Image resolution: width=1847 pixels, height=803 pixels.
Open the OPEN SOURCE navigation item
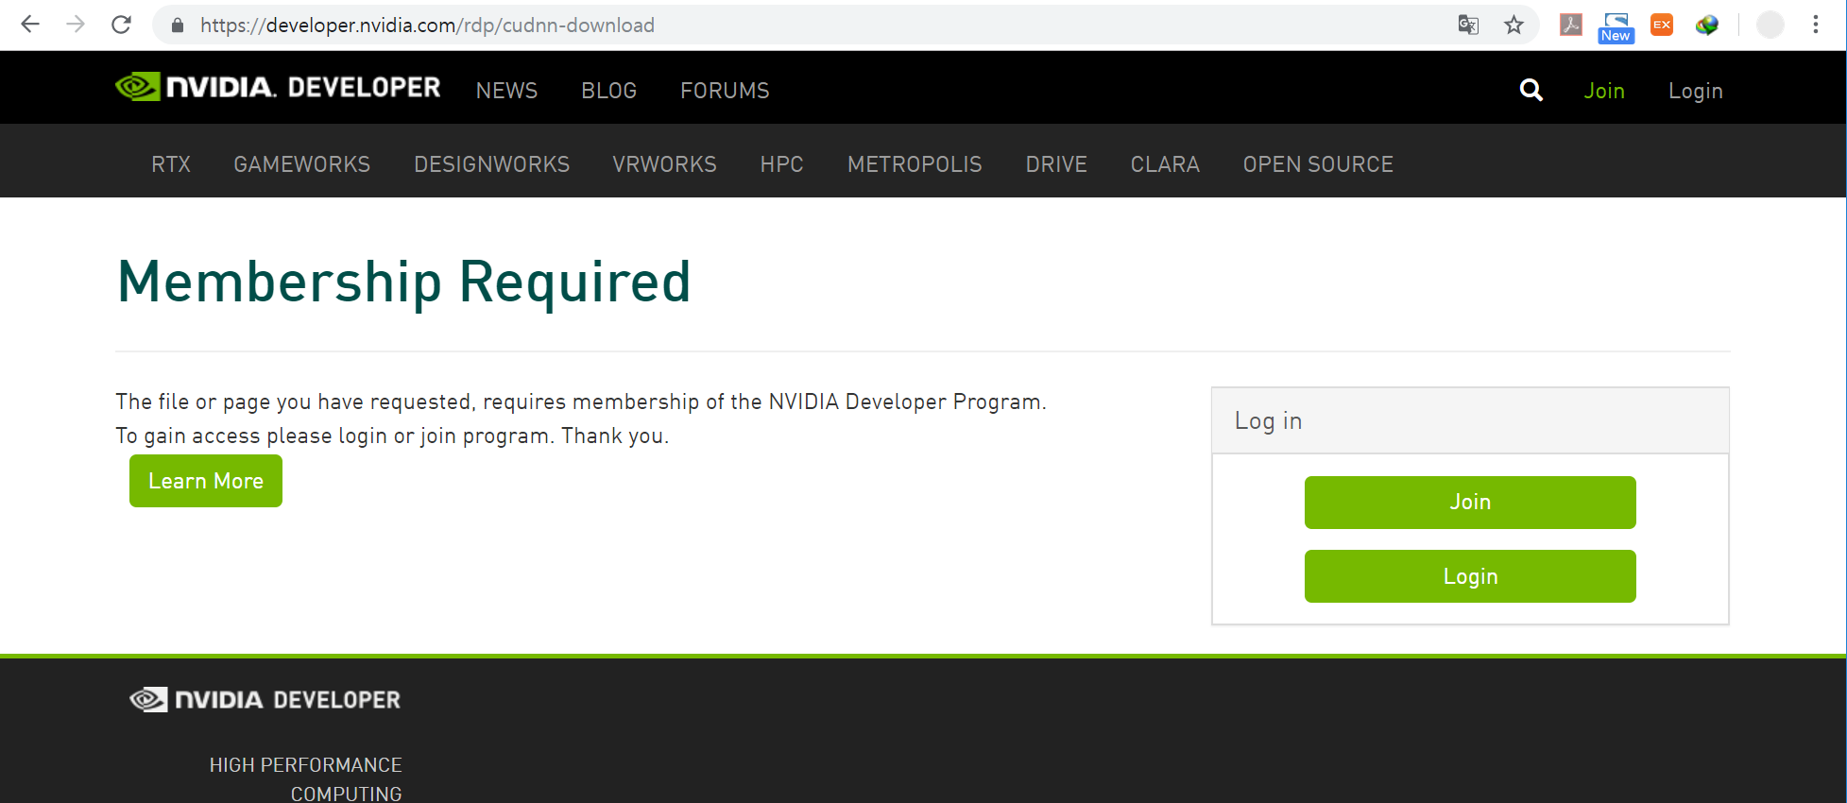coord(1318,164)
